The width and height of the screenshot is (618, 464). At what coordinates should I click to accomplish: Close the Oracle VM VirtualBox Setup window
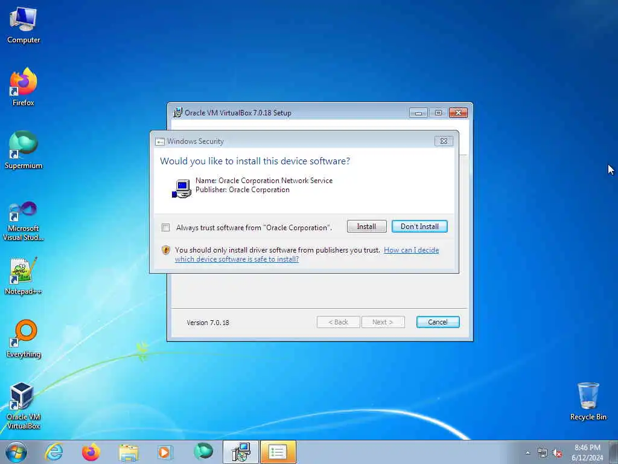[458, 113]
